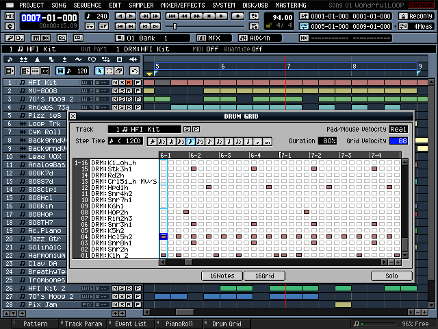Toggle record R on HFI Kit track
The height and width of the screenshot is (329, 438).
(129, 83)
